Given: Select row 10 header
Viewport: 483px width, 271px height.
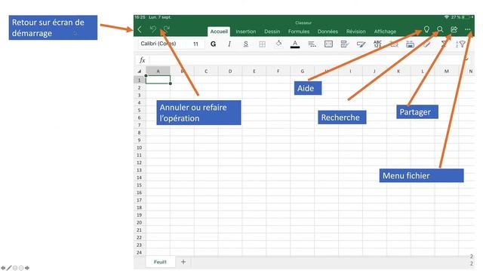Looking at the screenshot, I should coord(139,148).
